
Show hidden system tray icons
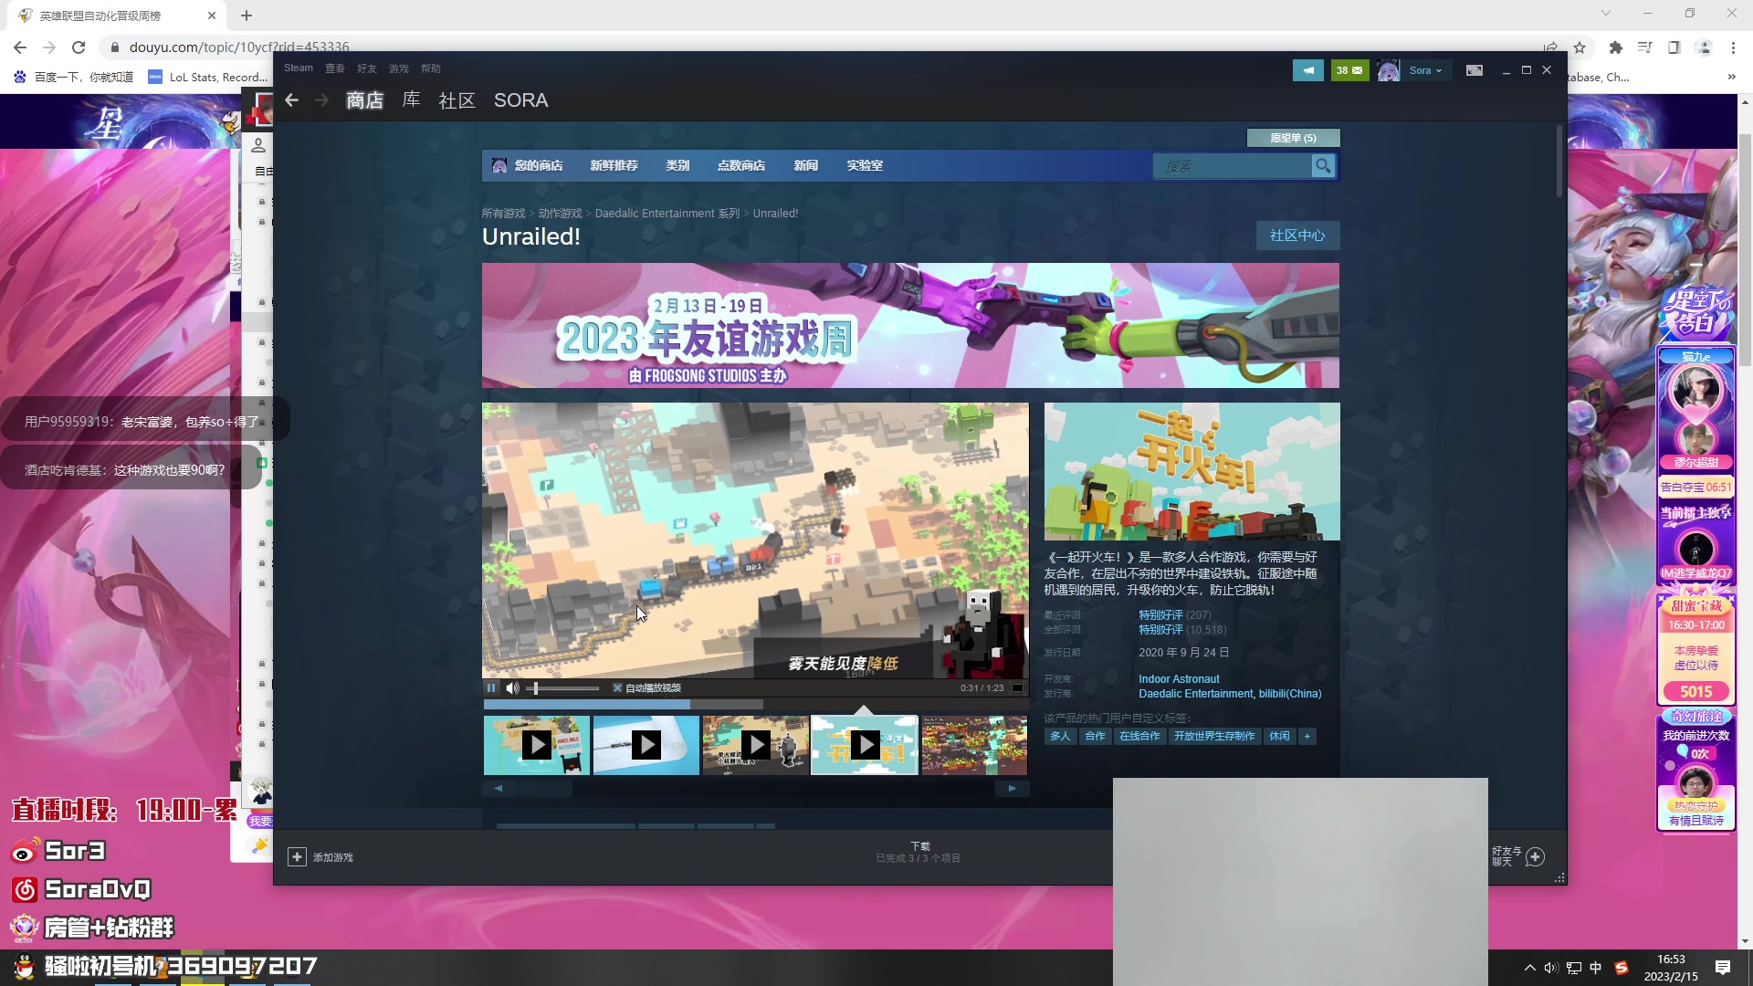click(1529, 968)
